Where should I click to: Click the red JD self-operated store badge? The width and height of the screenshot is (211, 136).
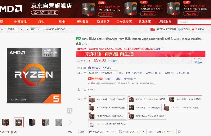click(153, 29)
